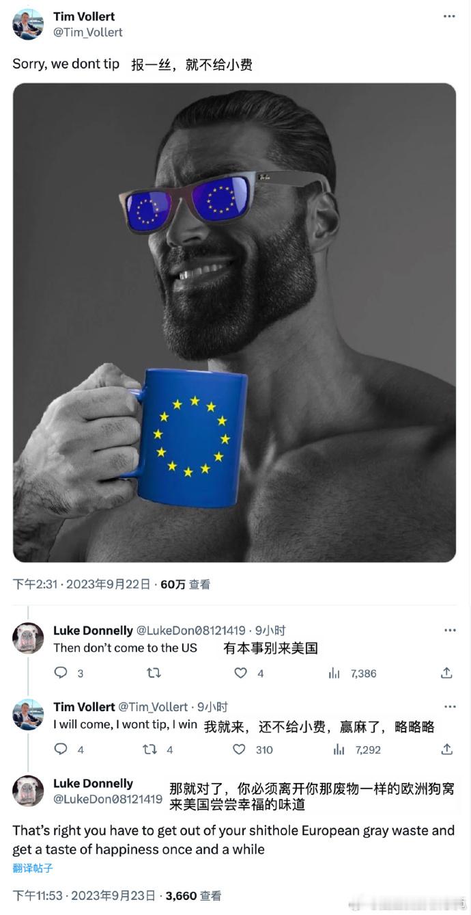Like Luke Donnelly's reply showing 4 likes
The height and width of the screenshot is (915, 471).
pyautogui.click(x=240, y=673)
